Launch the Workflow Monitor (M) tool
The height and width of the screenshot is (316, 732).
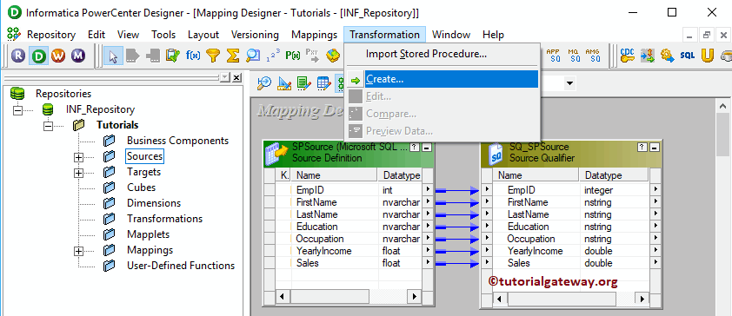[78, 56]
